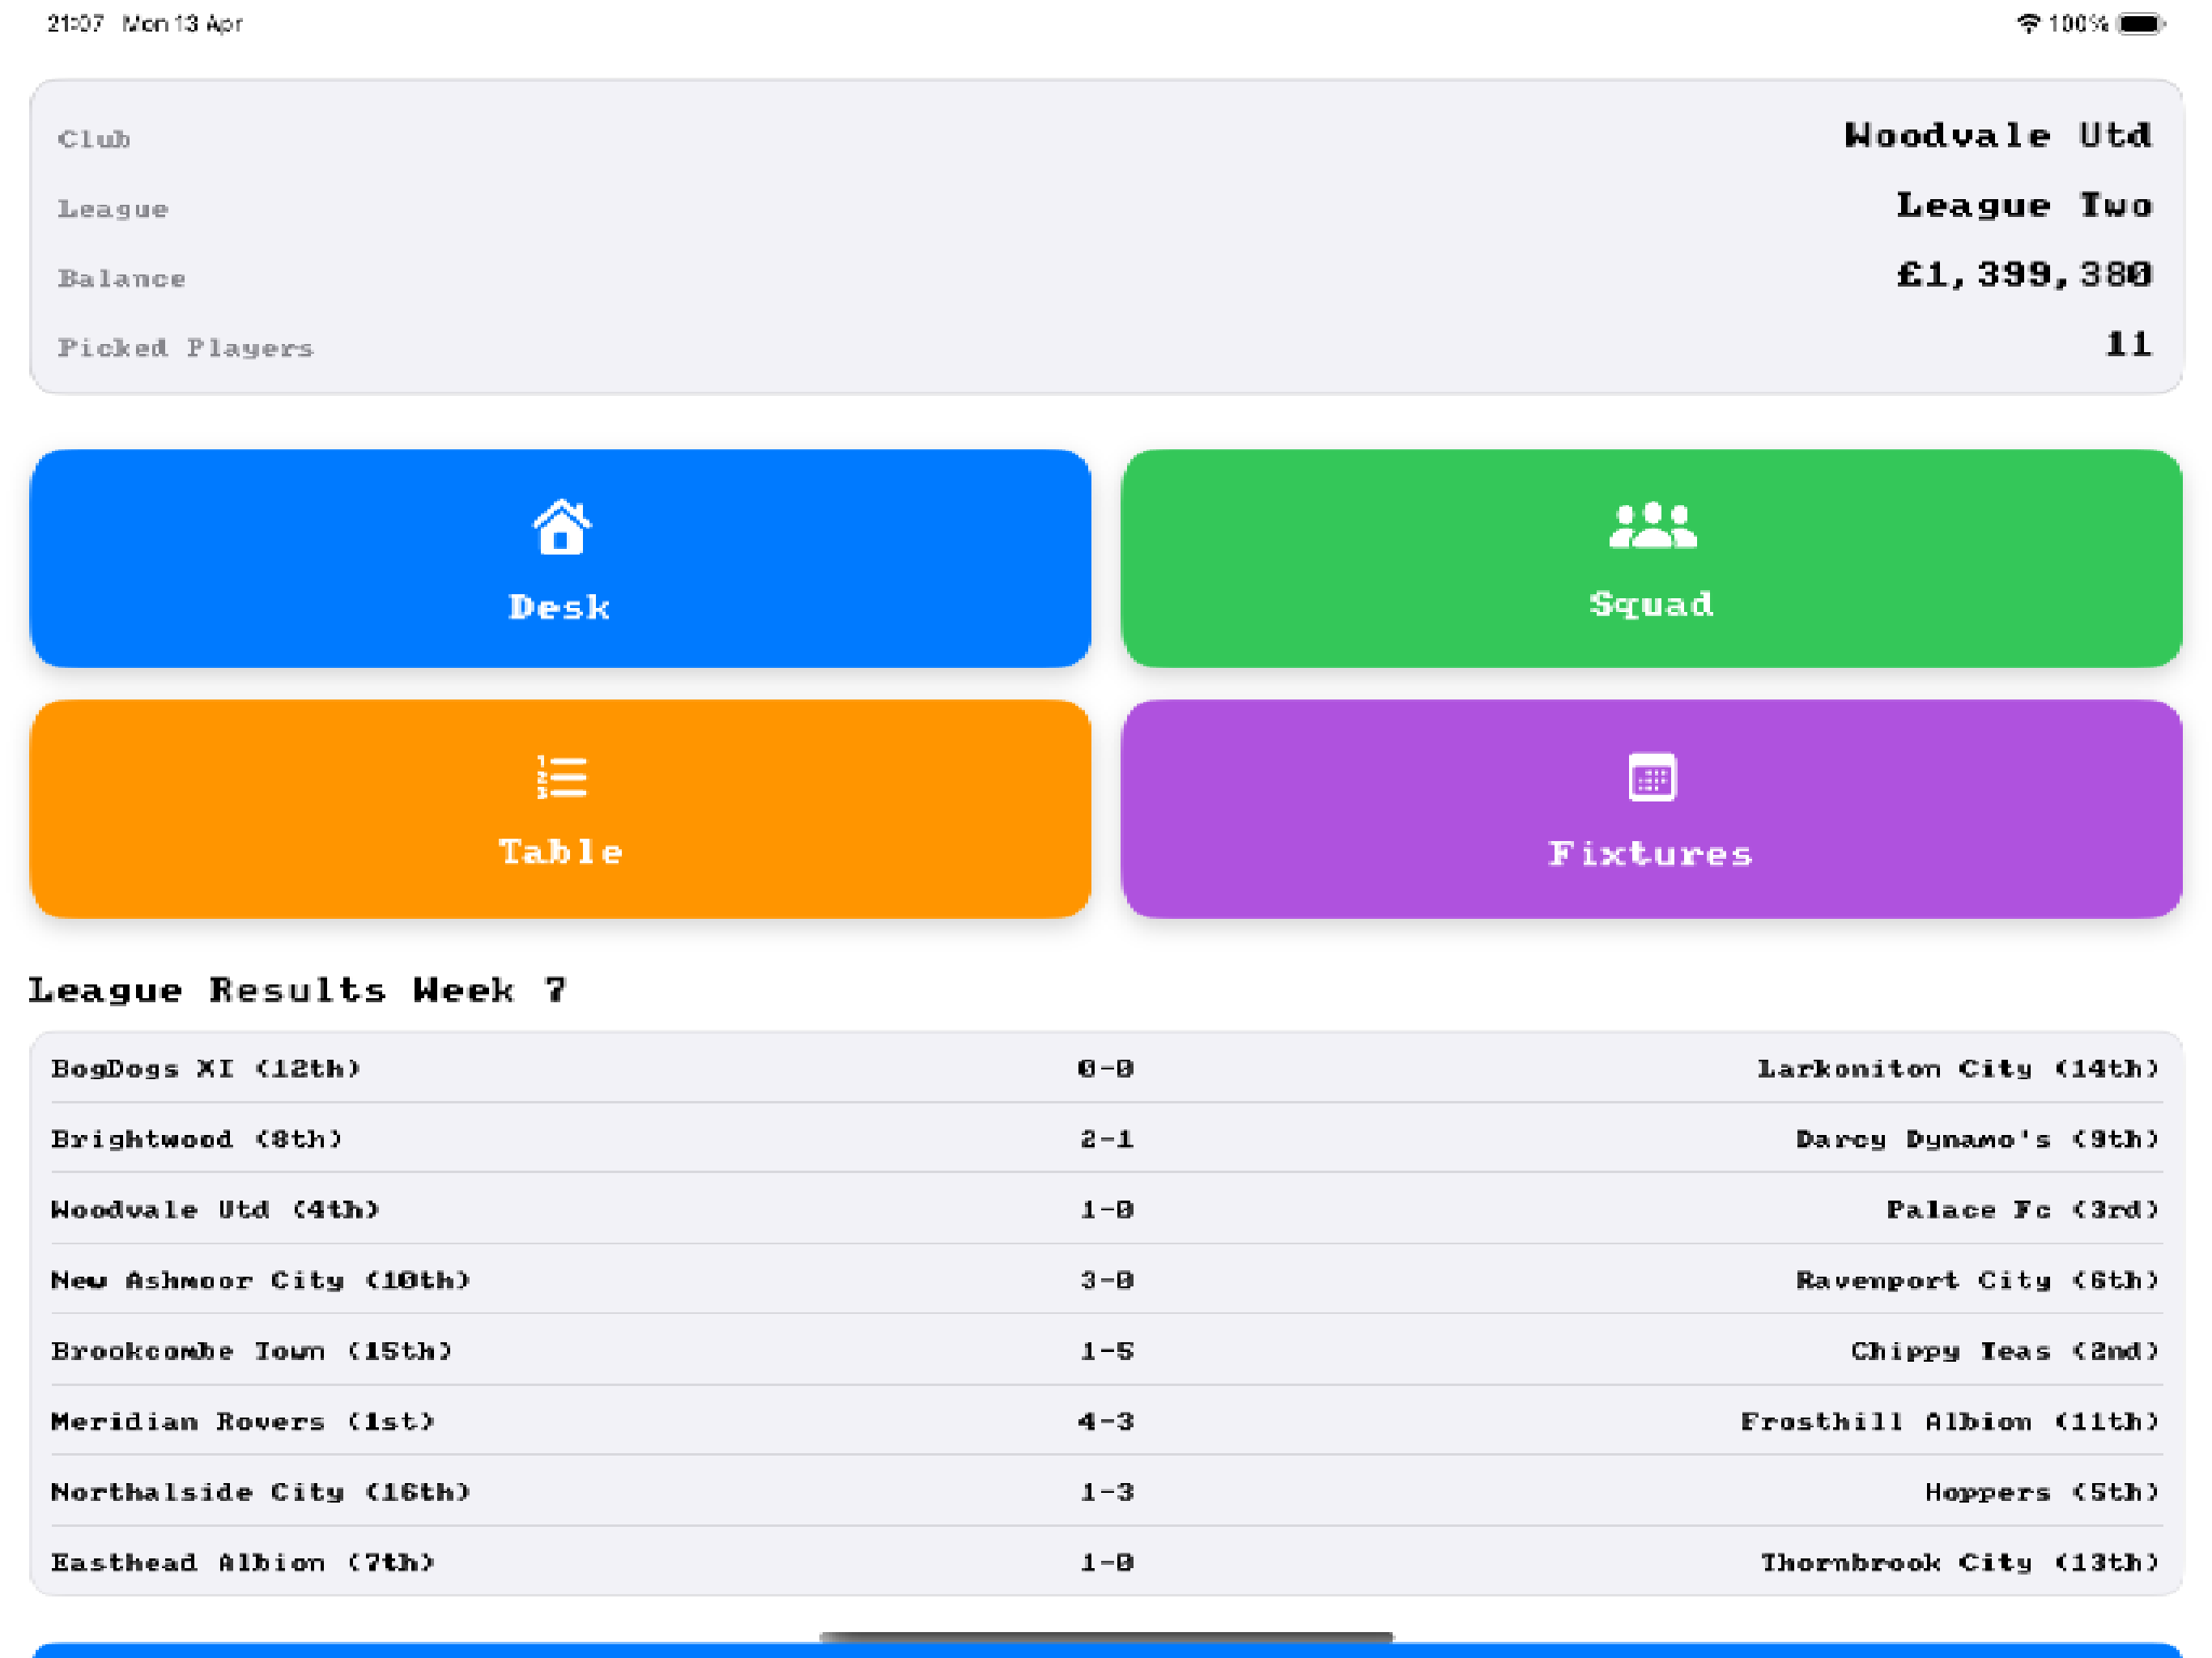Image resolution: width=2212 pixels, height=1658 pixels.
Task: Select Brightwood (8th) team
Action: 196,1139
